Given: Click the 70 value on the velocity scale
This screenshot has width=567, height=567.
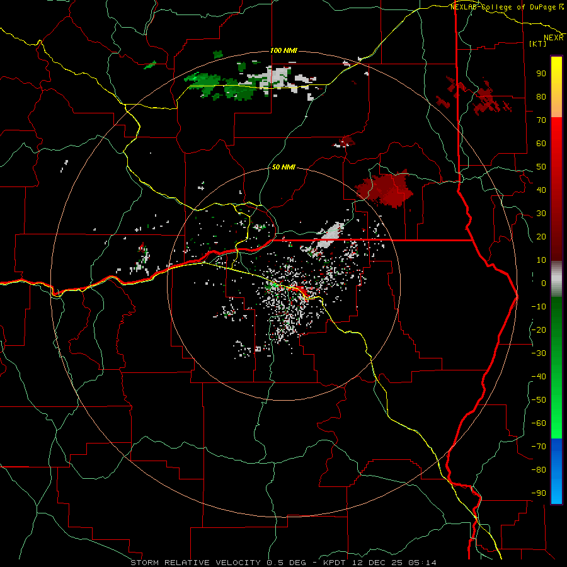Looking at the screenshot, I should click(541, 120).
